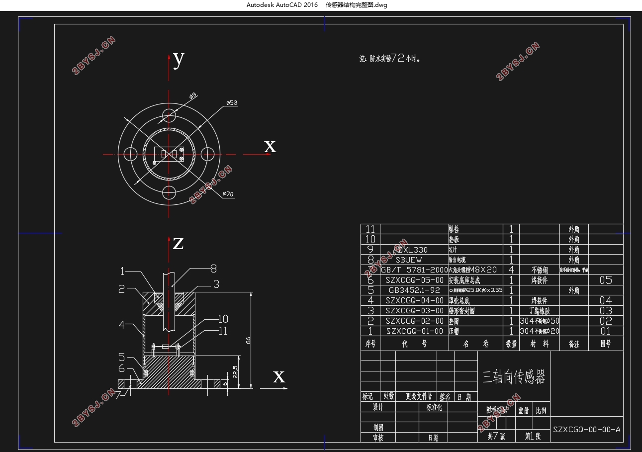
Task: Click the '重量' weight label
Action: tap(524, 411)
